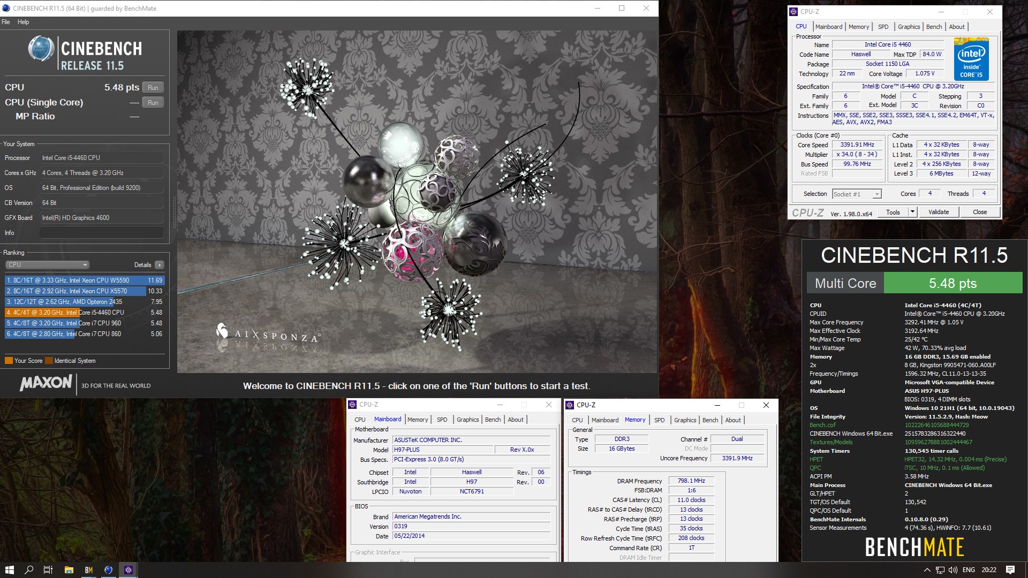The width and height of the screenshot is (1028, 578).
Task: Select Mainboard tab in top CPU-Z
Action: 829,27
